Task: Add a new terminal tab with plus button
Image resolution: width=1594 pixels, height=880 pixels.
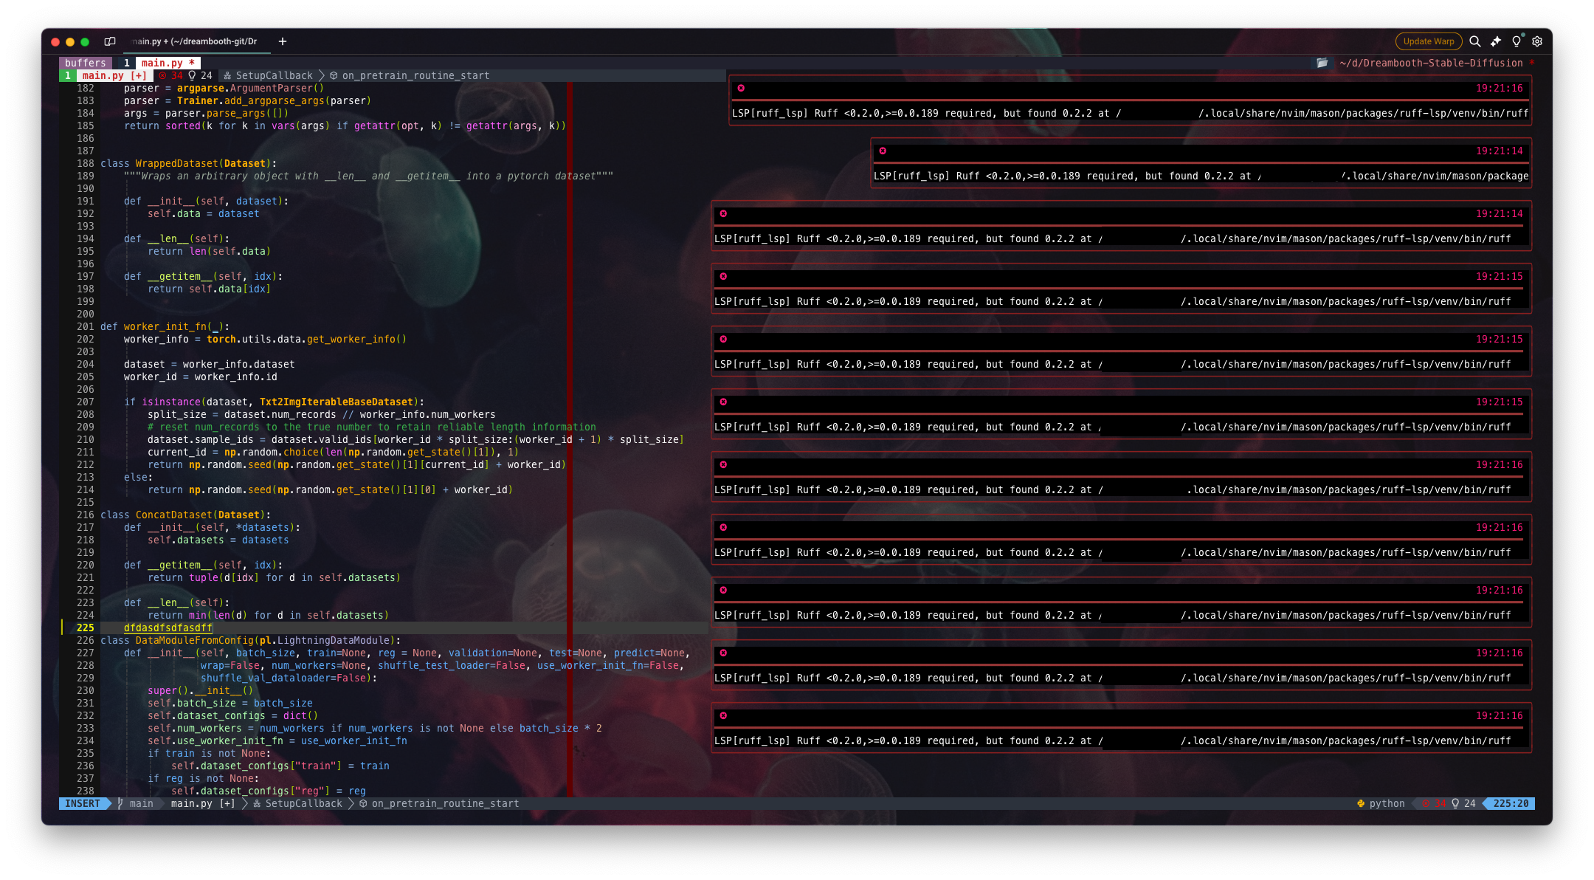Action: [283, 41]
